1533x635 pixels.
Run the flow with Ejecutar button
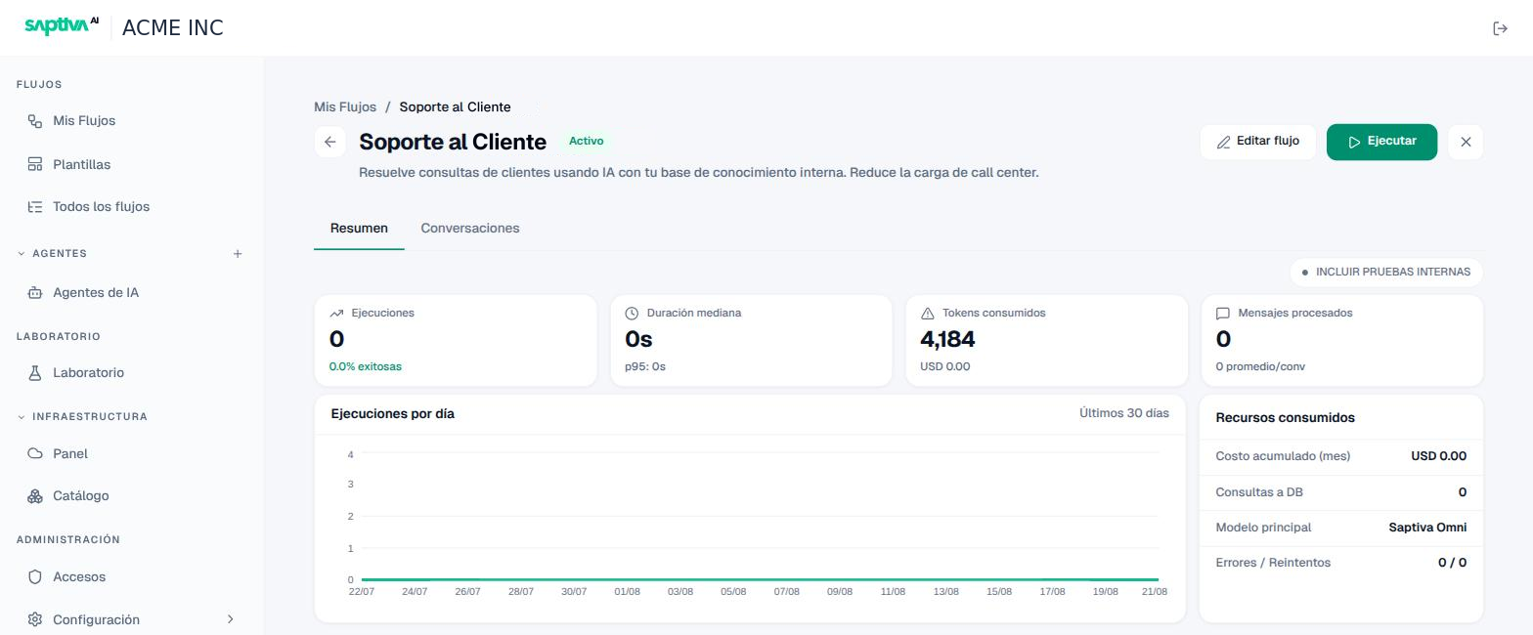pyautogui.click(x=1381, y=142)
